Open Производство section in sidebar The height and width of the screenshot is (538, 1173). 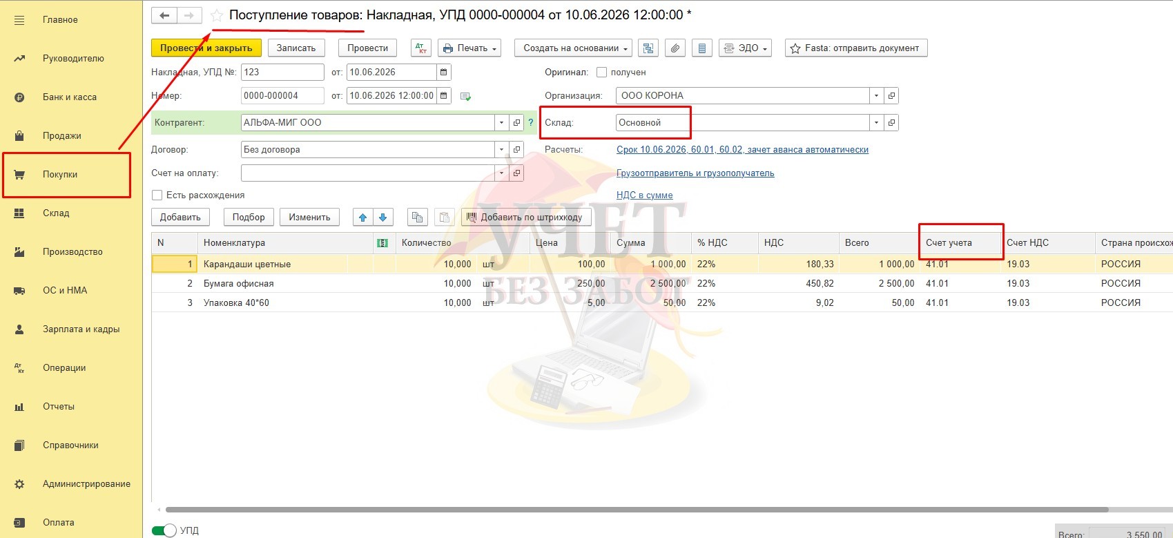71,251
